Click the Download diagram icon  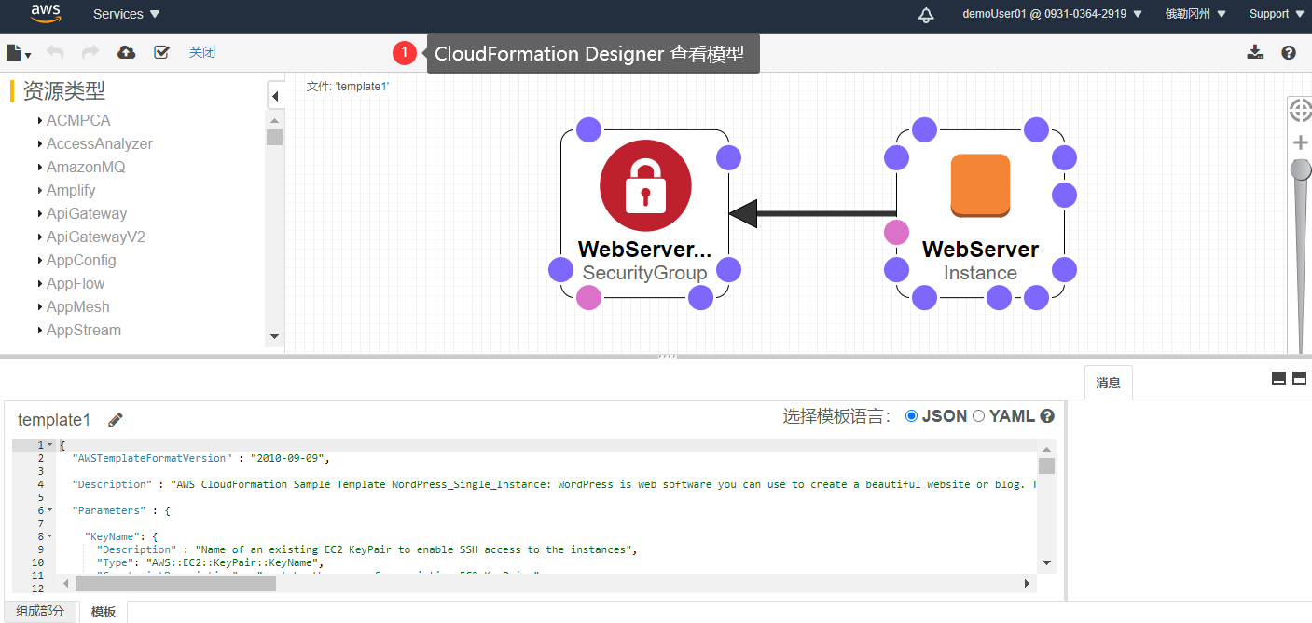(x=1255, y=52)
